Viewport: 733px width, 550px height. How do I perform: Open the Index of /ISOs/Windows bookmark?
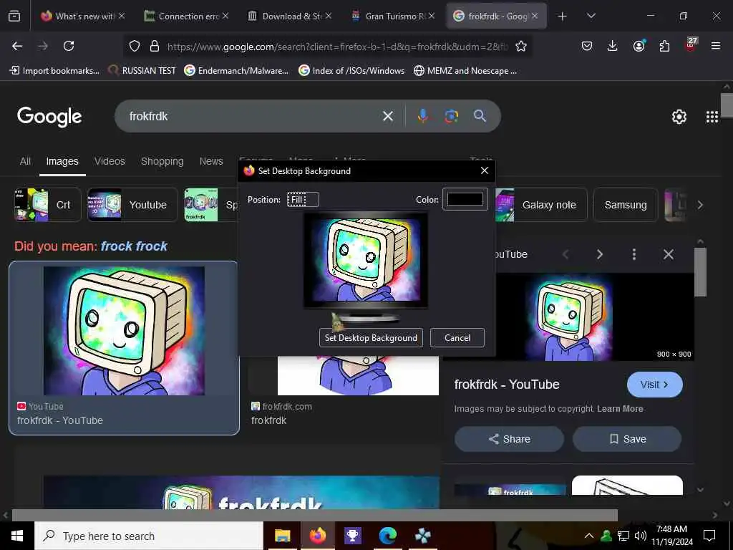(x=352, y=71)
